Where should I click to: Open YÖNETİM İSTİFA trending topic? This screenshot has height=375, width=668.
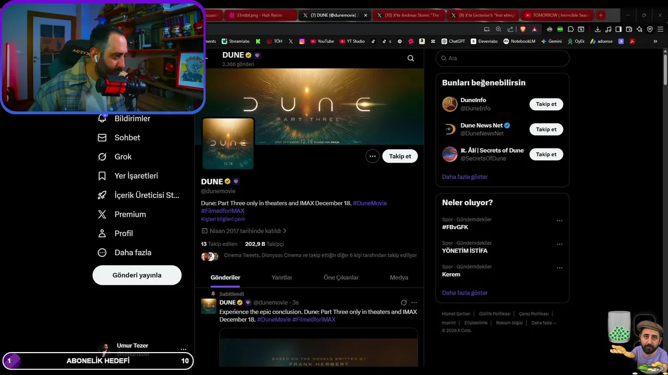coord(464,251)
